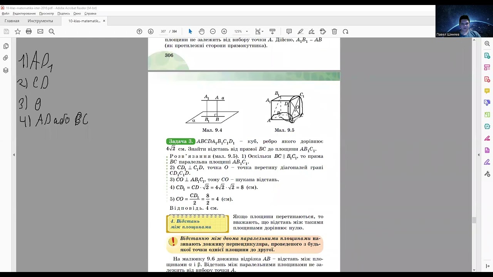The width and height of the screenshot is (493, 277).
Task: Open the Fill & Sign purple pen tool
Action: 487,162
